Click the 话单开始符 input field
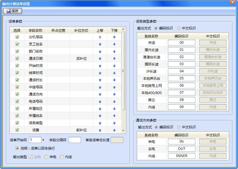 [35, 140]
